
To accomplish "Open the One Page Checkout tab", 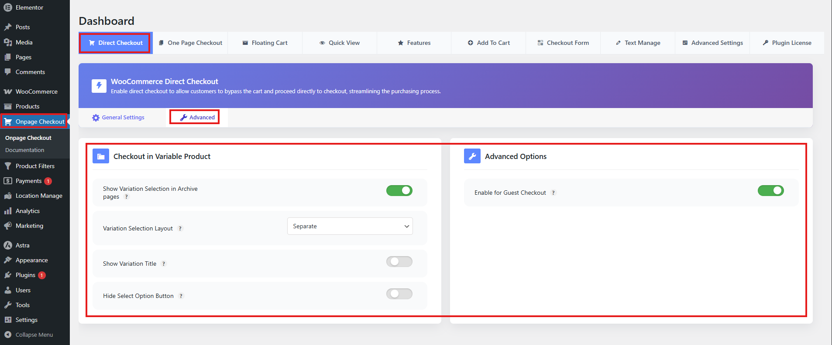I will point(190,43).
